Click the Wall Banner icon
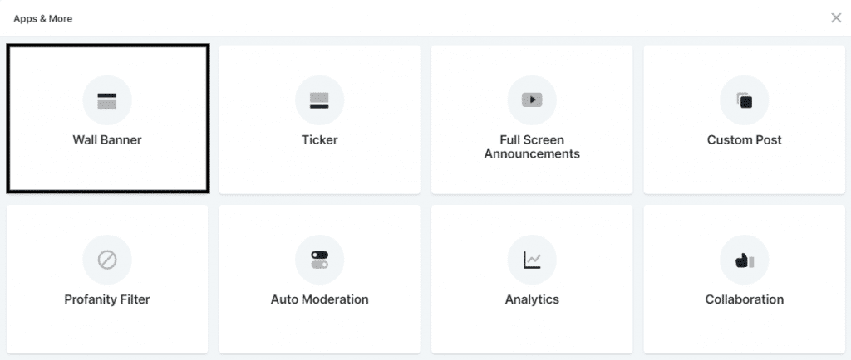The image size is (851, 360). 107,101
